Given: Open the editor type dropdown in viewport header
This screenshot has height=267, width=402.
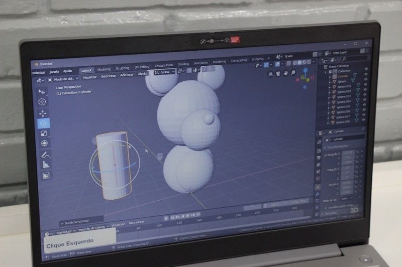Looking at the screenshot, I should pos(40,81).
